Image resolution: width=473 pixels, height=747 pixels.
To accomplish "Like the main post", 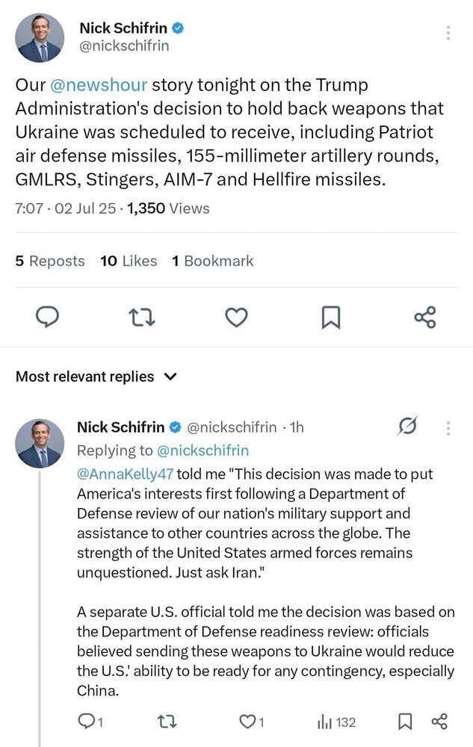I will (236, 317).
